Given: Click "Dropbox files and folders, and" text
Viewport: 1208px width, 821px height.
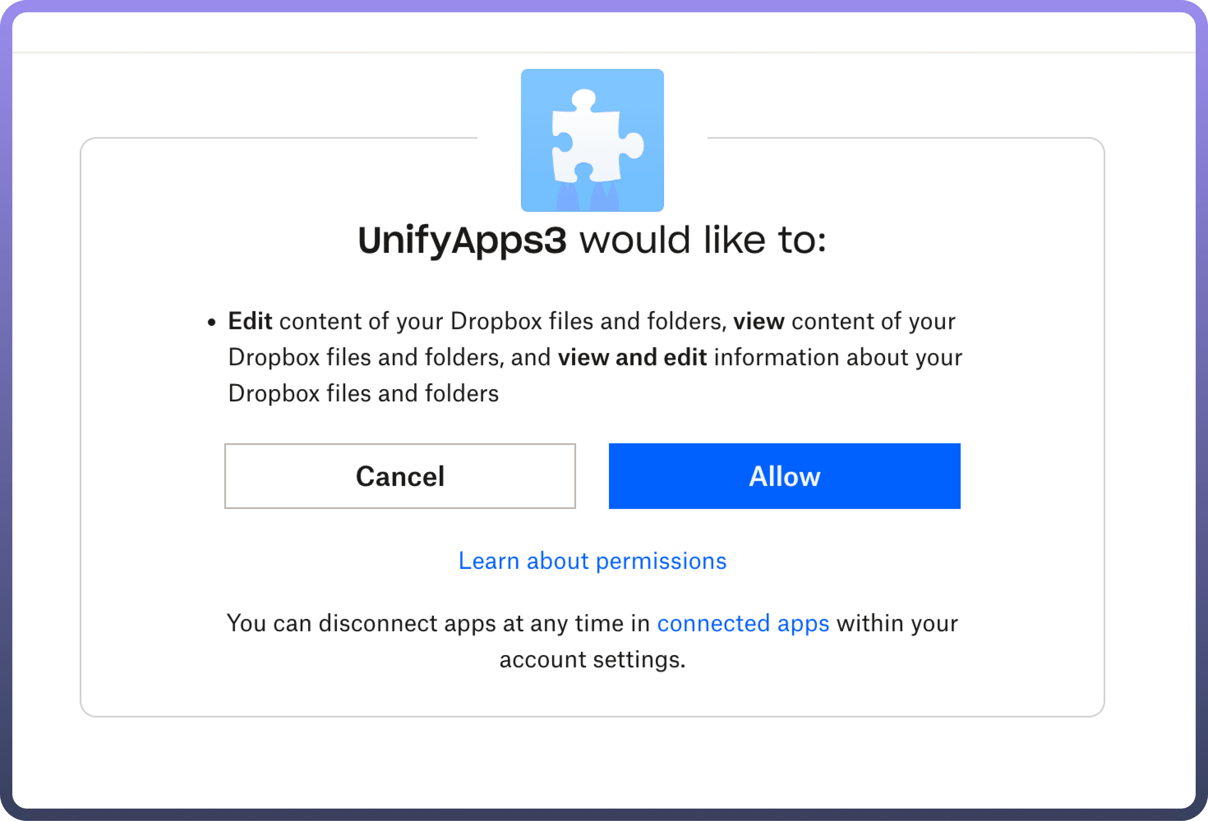Looking at the screenshot, I should (x=389, y=358).
